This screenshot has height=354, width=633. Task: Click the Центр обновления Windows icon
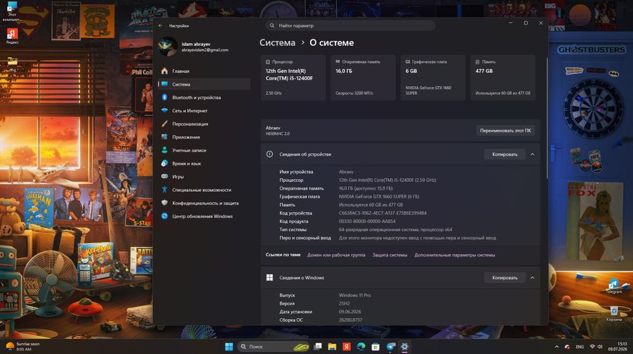pyautogui.click(x=165, y=216)
